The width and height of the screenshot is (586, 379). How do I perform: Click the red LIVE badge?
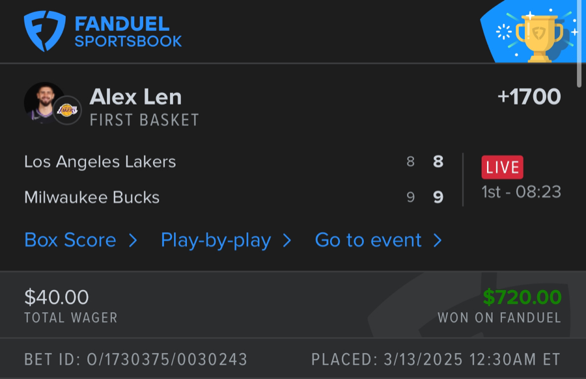coord(502,167)
